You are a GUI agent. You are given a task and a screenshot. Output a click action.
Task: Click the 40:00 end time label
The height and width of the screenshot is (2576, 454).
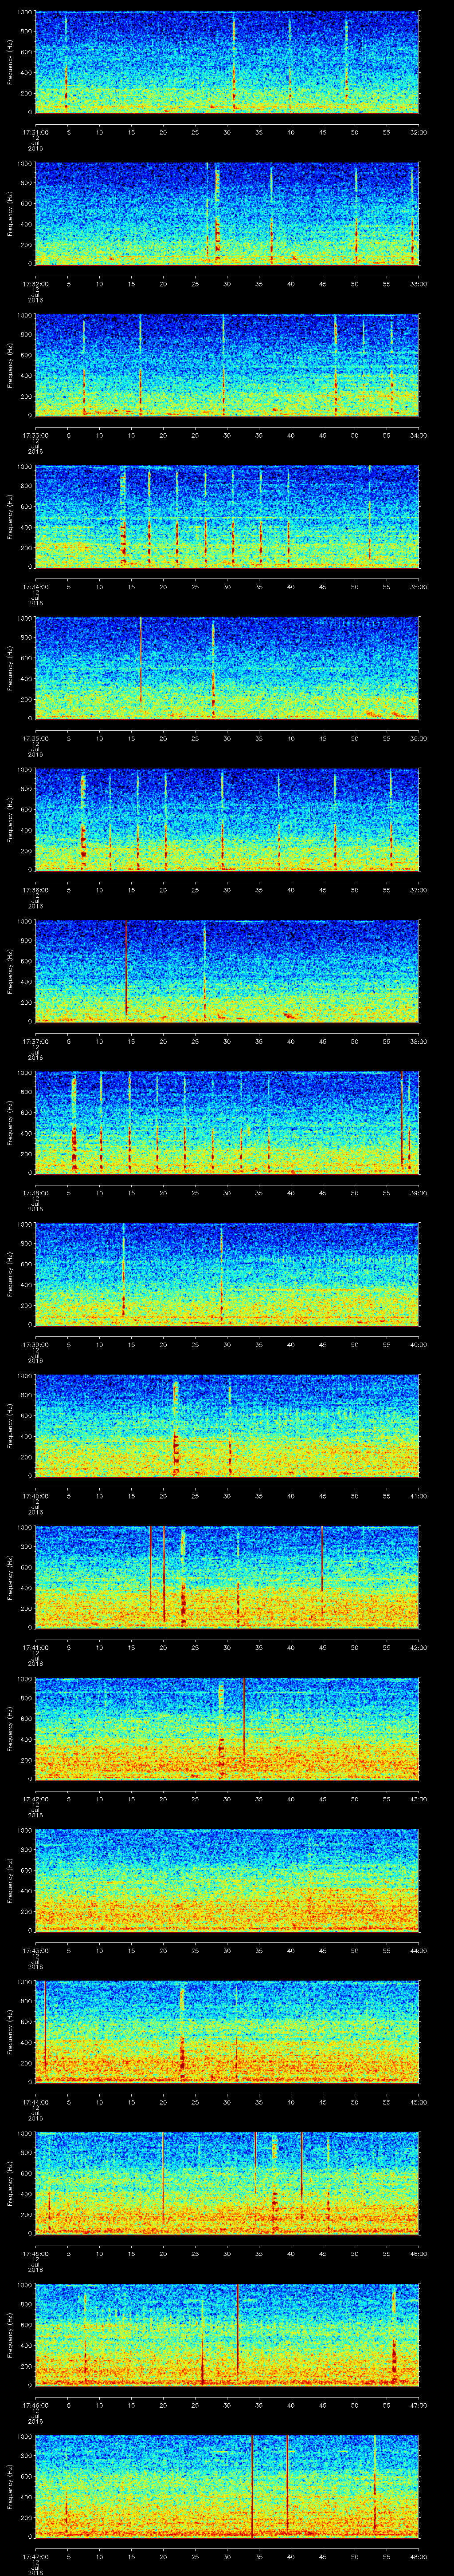click(x=418, y=1344)
